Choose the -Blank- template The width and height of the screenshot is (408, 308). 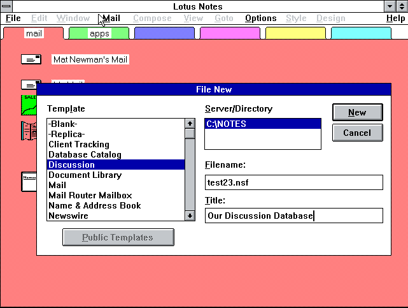[62, 124]
